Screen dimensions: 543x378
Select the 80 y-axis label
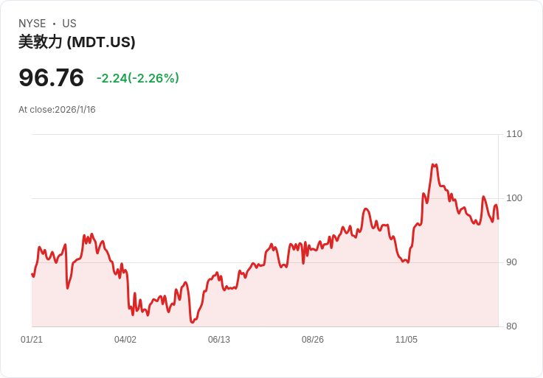point(511,326)
